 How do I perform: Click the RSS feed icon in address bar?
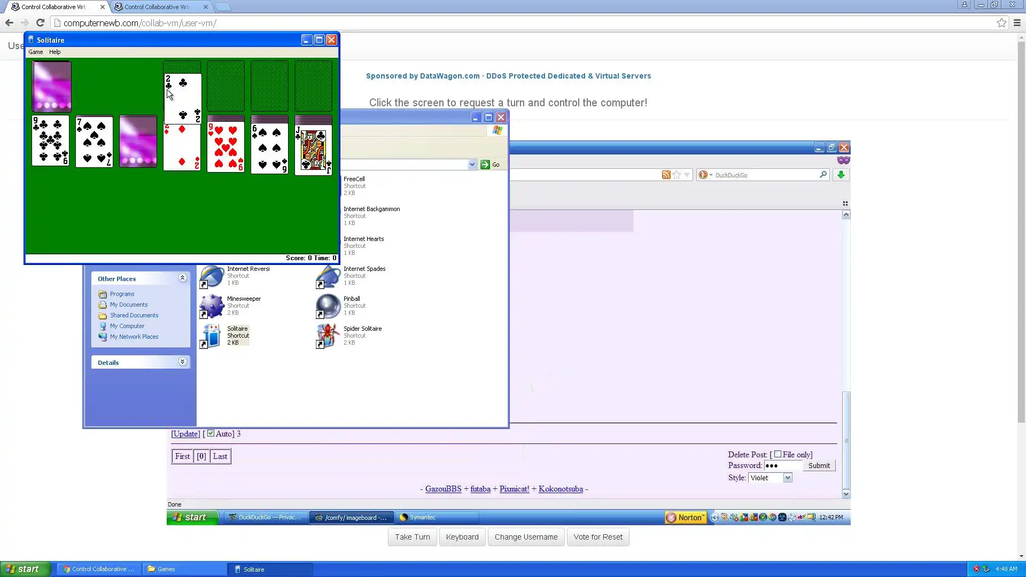(x=666, y=175)
